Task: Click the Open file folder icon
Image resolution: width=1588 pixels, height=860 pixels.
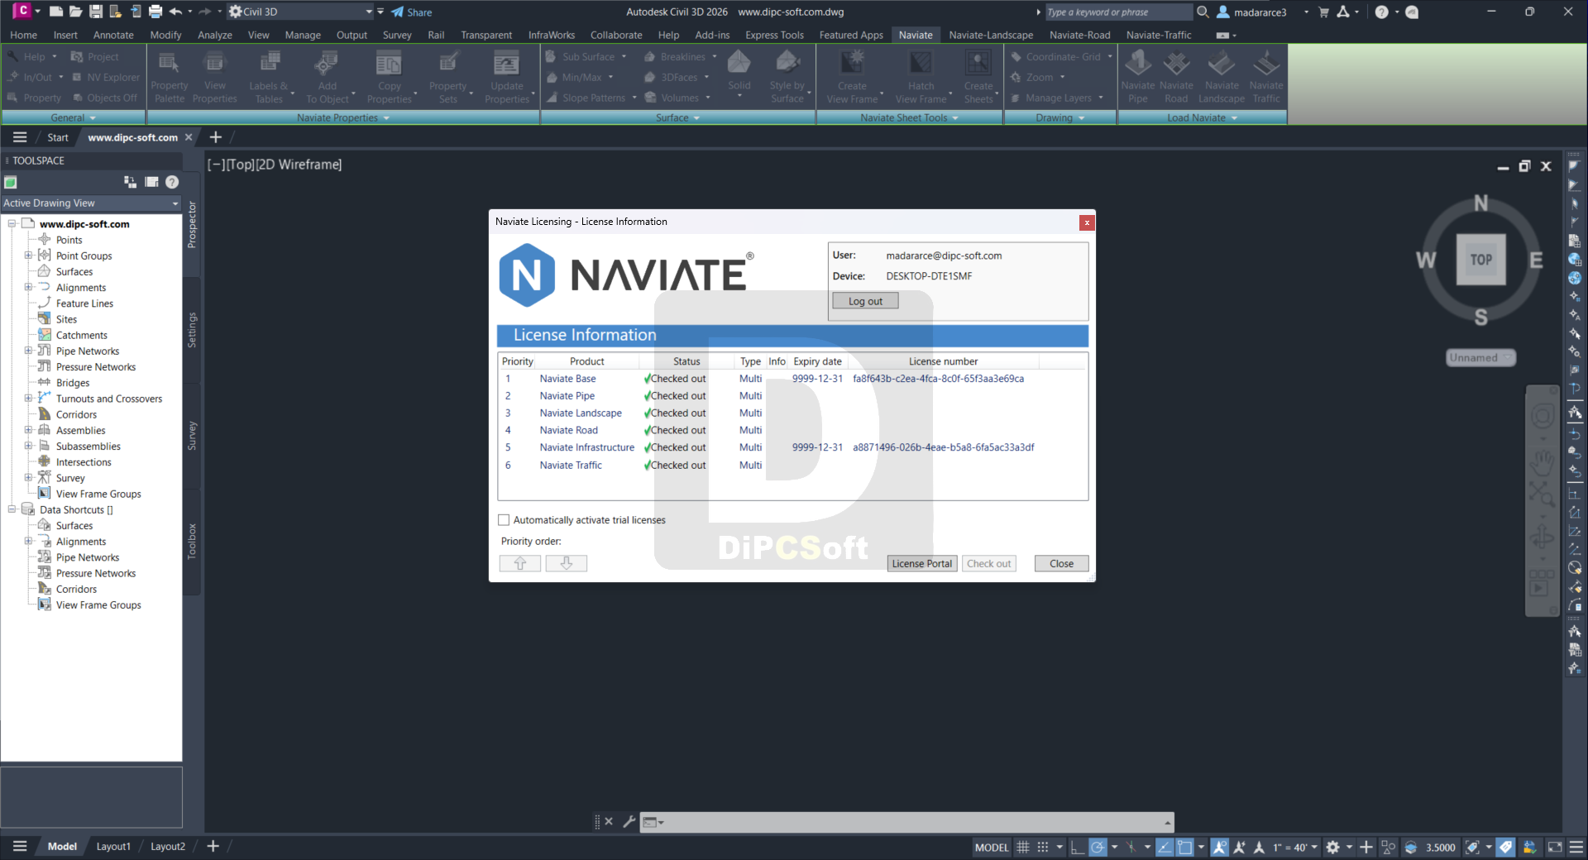Action: click(x=75, y=12)
